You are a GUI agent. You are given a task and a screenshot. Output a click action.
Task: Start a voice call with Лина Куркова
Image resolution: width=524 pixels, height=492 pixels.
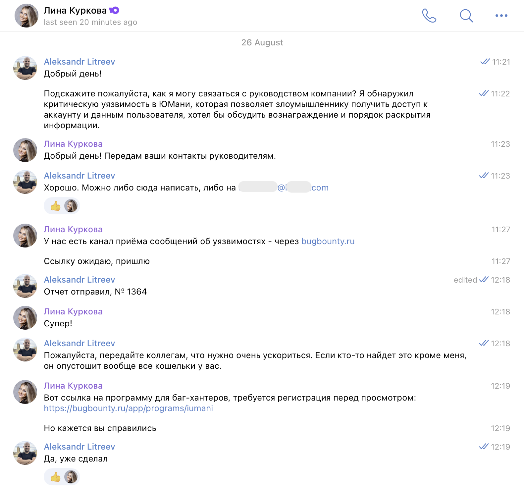coord(430,15)
